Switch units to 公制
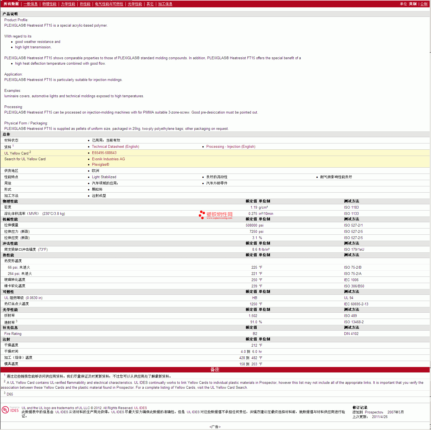This screenshot has width=431, height=430. click(x=424, y=4)
